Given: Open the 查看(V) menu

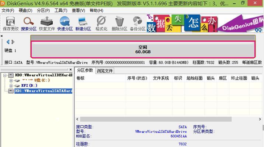Looking at the screenshot, I should tap(79, 10).
